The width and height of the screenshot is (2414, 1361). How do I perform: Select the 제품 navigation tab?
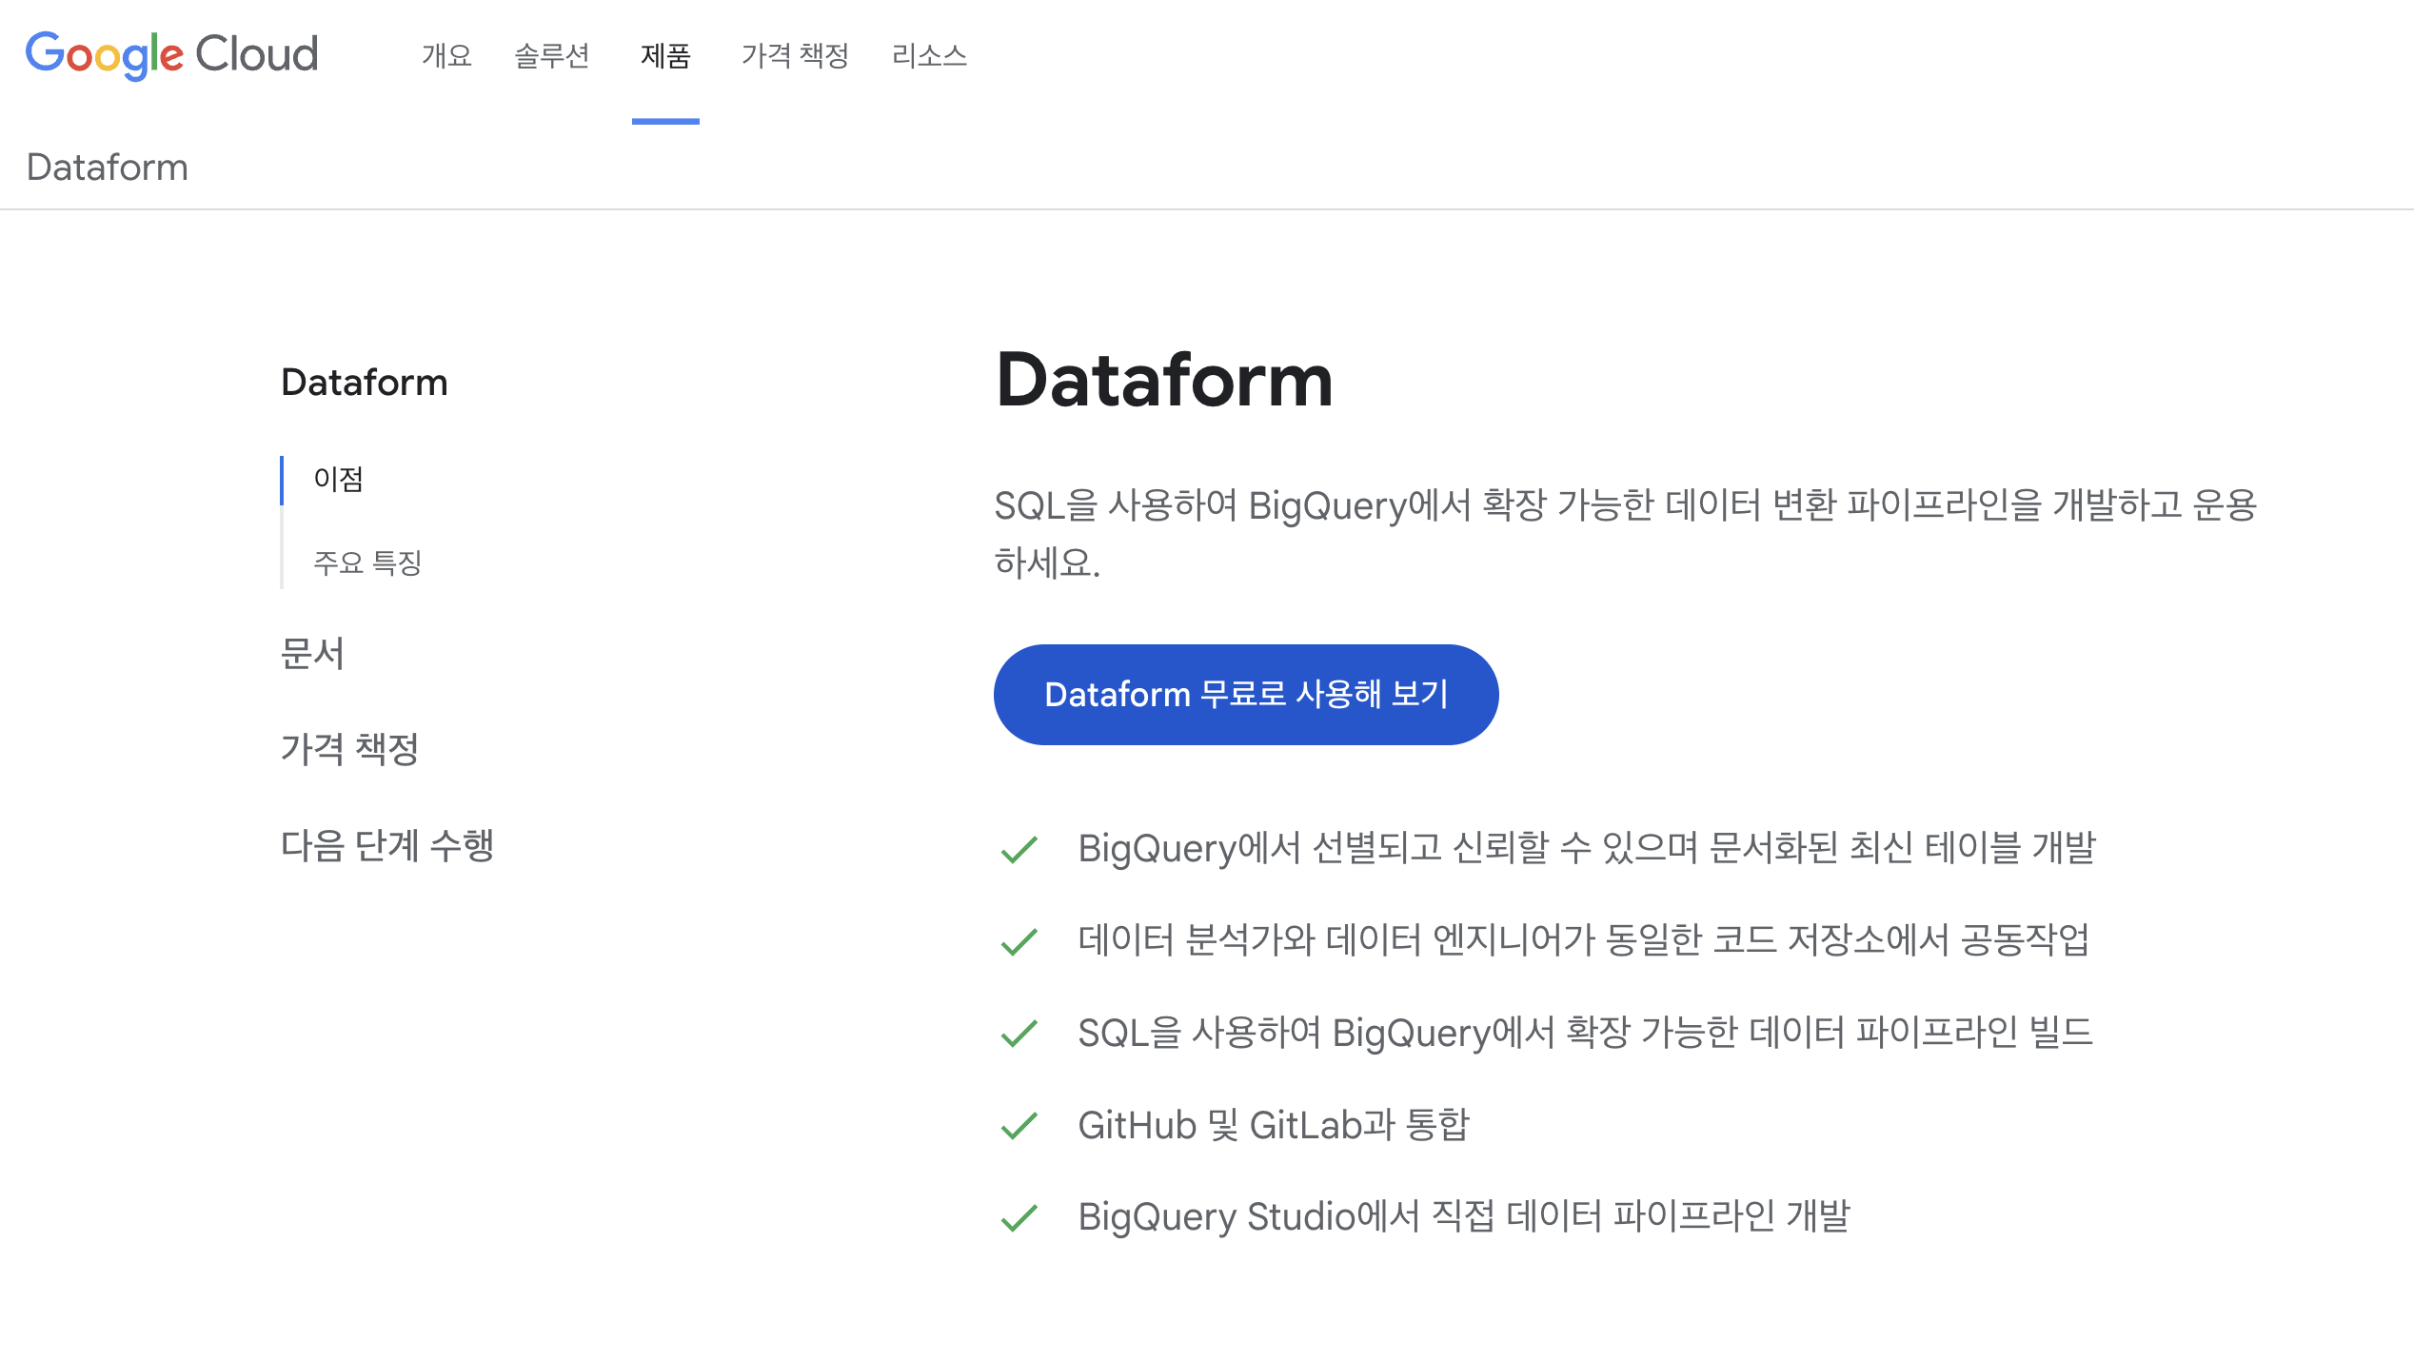click(x=665, y=55)
